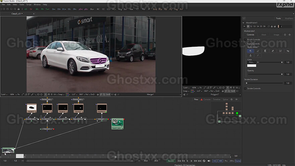The height and width of the screenshot is (166, 295).
Task: Open the Window menu
Action: [x=37, y=4]
